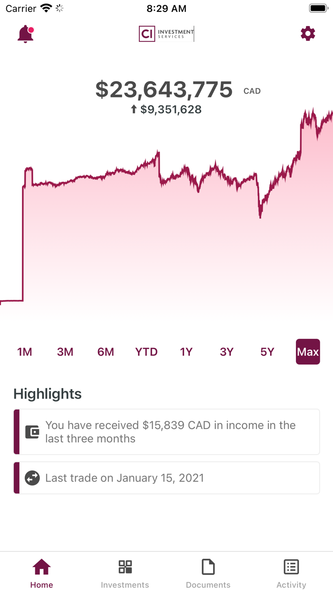The height and width of the screenshot is (591, 333).
Task: Select the Home tab icon
Action: [x=41, y=567]
